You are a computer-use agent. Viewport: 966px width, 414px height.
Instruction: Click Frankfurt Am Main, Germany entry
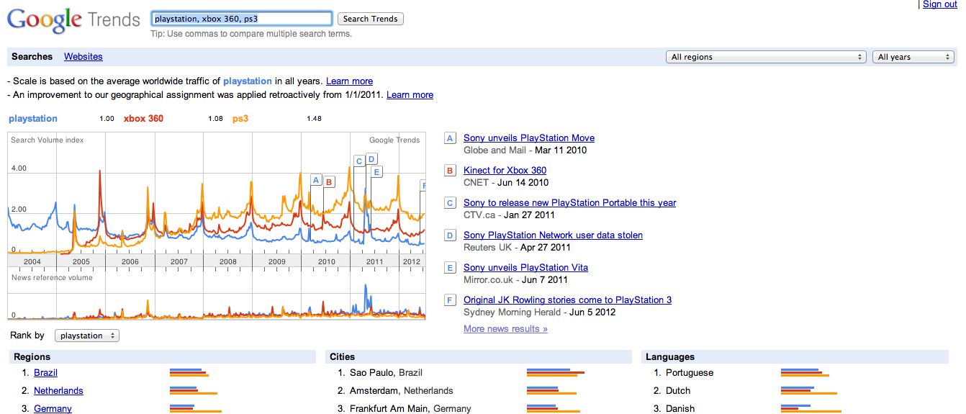[x=410, y=409]
